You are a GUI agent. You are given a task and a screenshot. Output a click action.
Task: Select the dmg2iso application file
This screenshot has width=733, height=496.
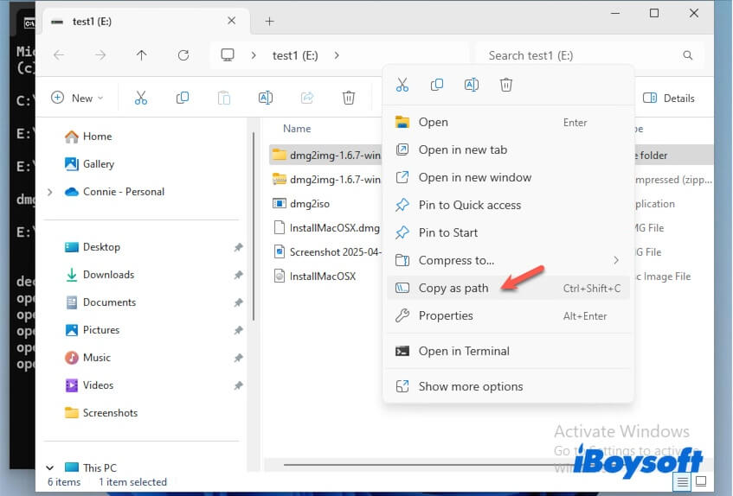310,204
